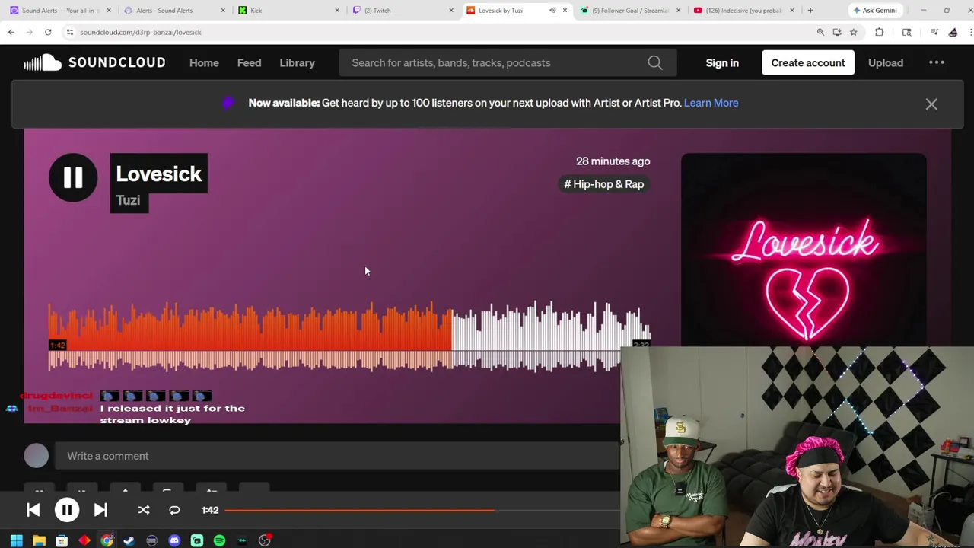
Task: Click the bottom player progress bar
Action: tap(422, 510)
